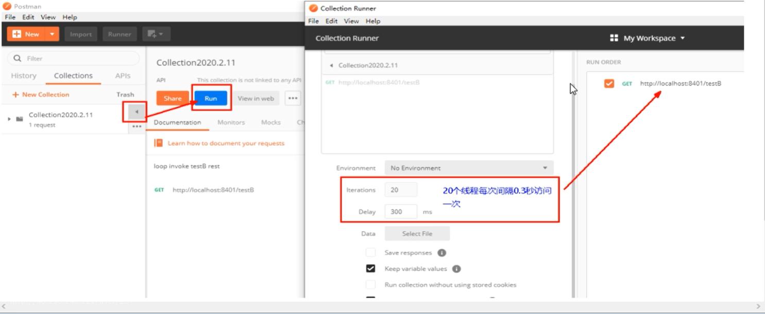765x314 pixels.
Task: Click info icon next to Keep variable values
Action: (x=456, y=269)
